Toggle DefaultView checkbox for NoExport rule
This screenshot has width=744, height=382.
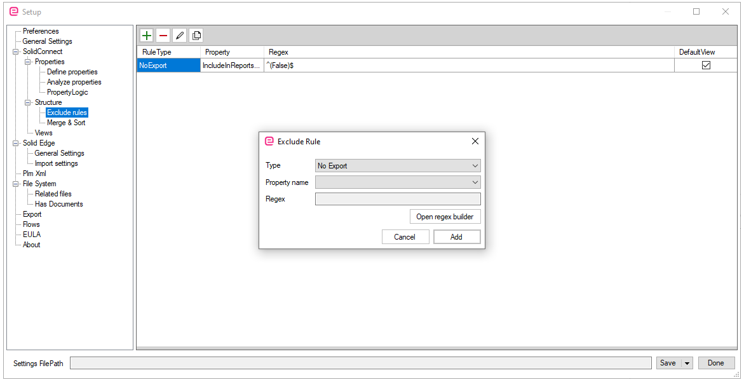706,65
